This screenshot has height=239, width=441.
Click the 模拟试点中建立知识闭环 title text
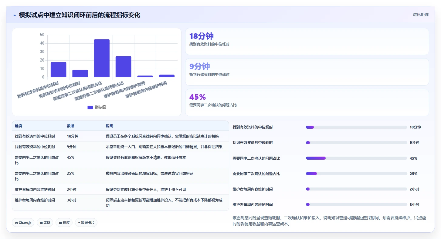click(x=80, y=15)
